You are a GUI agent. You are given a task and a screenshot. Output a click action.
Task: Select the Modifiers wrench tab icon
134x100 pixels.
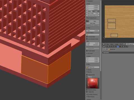click(x=118, y=46)
